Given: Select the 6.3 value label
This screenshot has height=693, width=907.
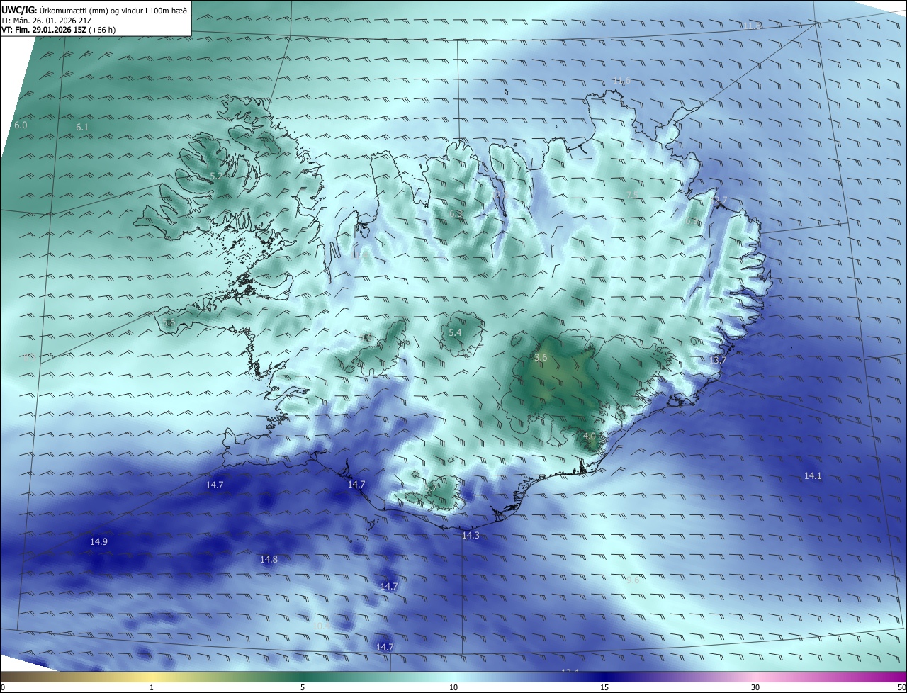Looking at the screenshot, I should click(x=456, y=214).
